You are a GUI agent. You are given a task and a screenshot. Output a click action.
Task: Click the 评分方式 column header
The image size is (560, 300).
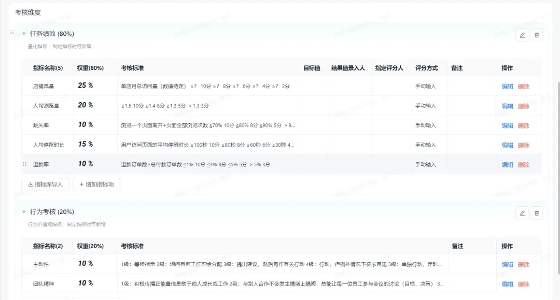[x=426, y=68]
